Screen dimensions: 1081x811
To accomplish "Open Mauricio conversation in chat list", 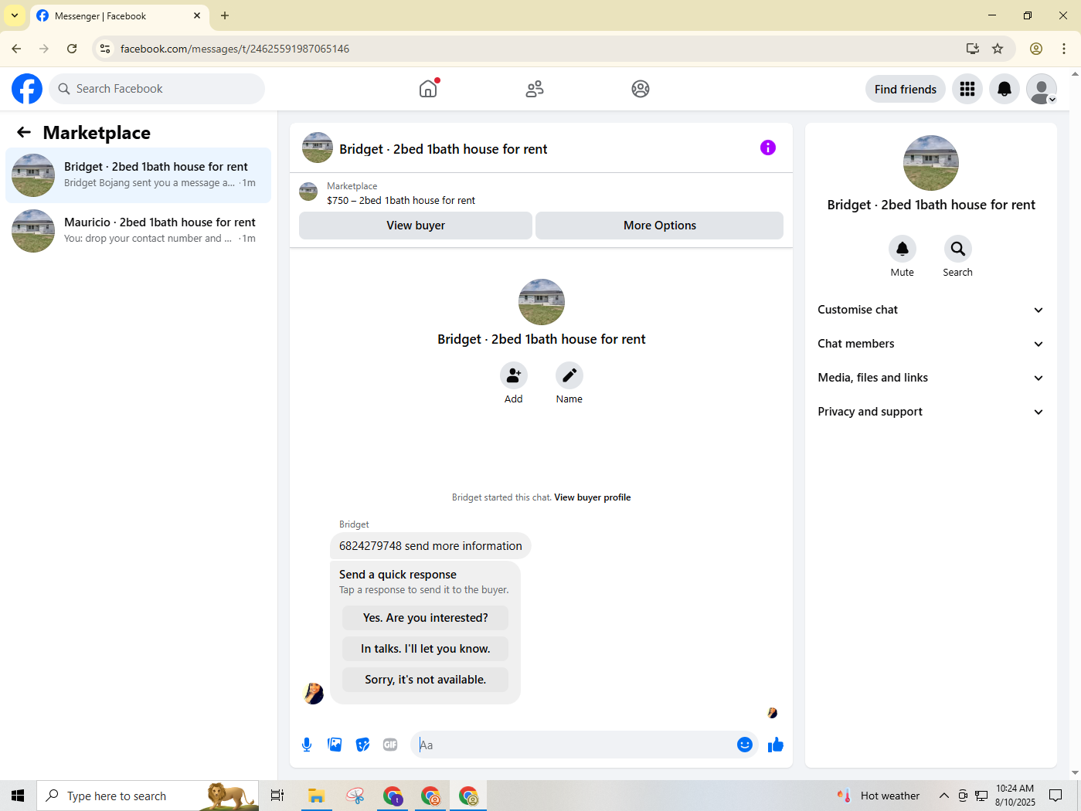I will [138, 231].
